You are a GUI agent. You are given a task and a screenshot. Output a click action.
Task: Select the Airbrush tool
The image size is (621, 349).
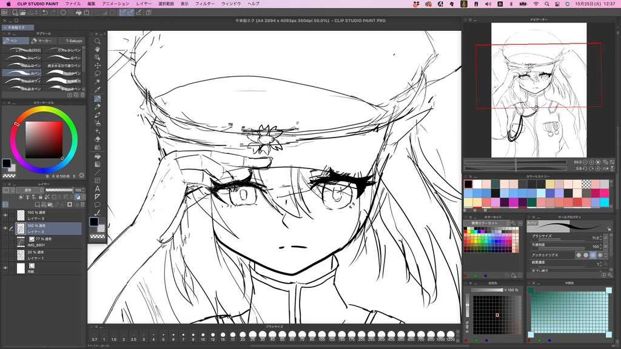click(x=98, y=123)
